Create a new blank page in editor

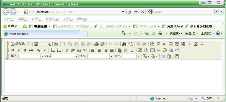42,44
